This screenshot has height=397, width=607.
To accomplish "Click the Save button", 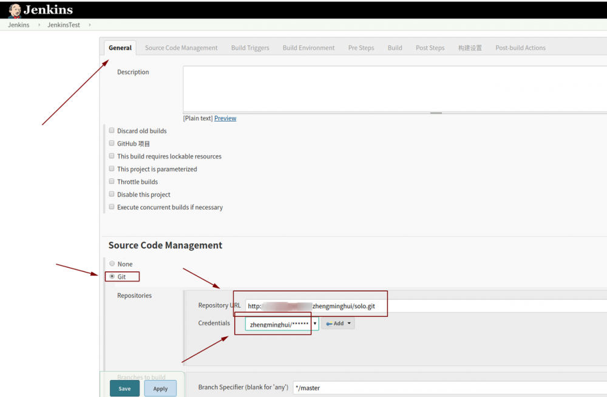I will coord(124,389).
